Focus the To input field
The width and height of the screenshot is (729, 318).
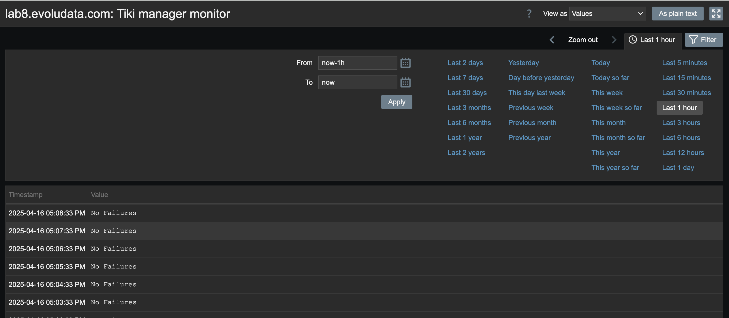pos(358,82)
